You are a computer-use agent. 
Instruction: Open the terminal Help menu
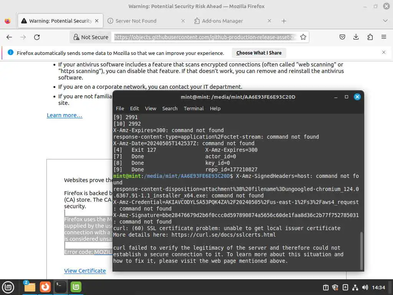215,108
